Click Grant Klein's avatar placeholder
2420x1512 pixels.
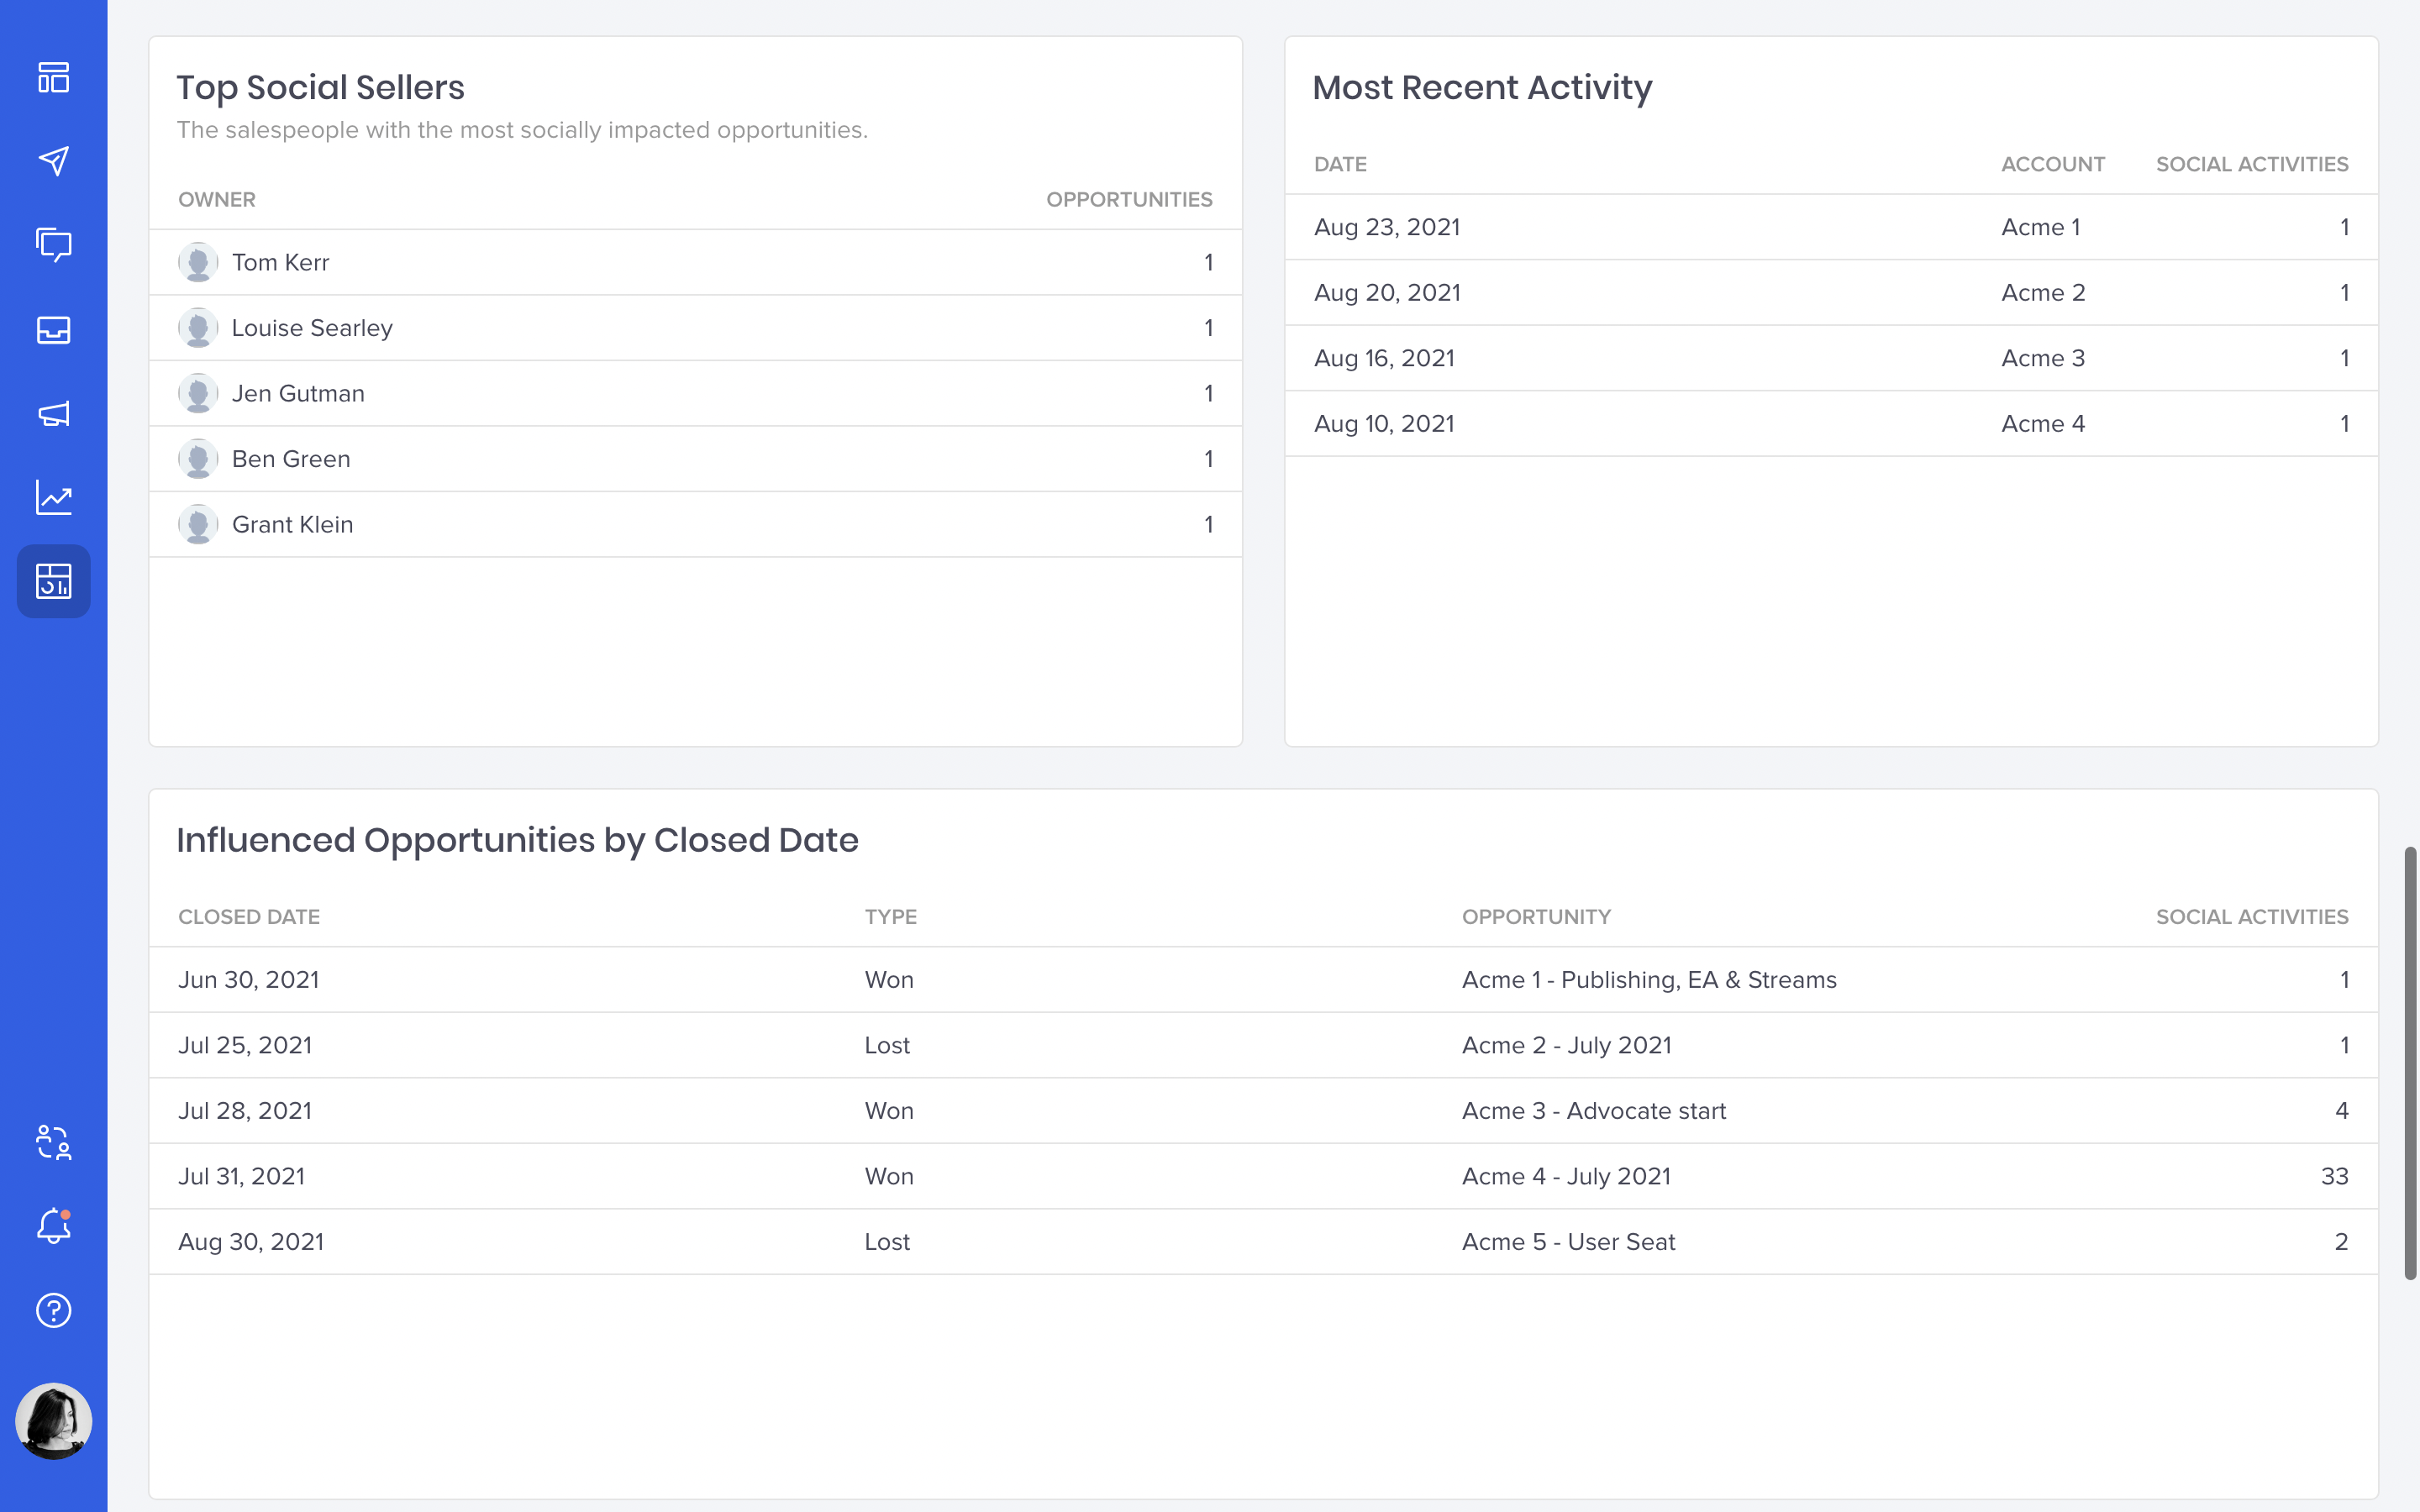[x=198, y=524]
